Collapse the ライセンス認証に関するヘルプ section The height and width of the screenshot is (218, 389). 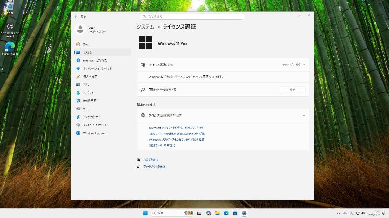[x=304, y=115]
